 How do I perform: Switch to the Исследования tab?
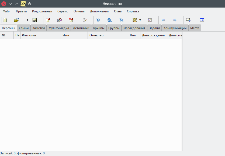[x=134, y=28]
